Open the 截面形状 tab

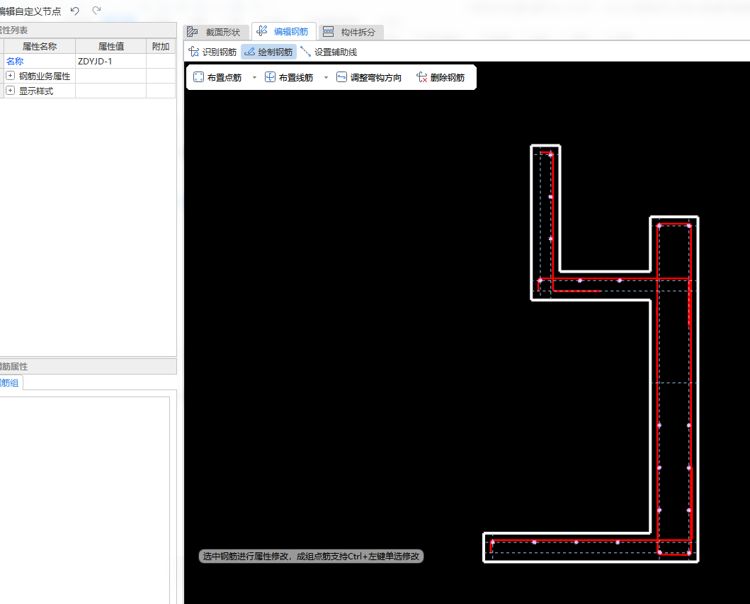216,32
